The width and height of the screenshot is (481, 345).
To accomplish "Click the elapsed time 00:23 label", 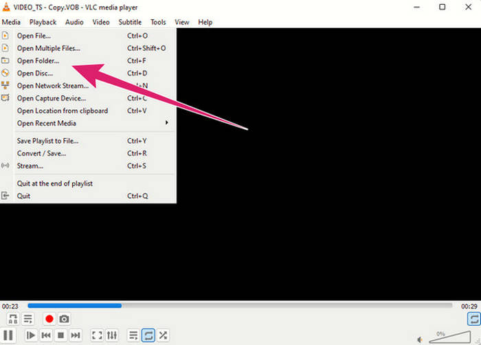I will tap(10, 306).
